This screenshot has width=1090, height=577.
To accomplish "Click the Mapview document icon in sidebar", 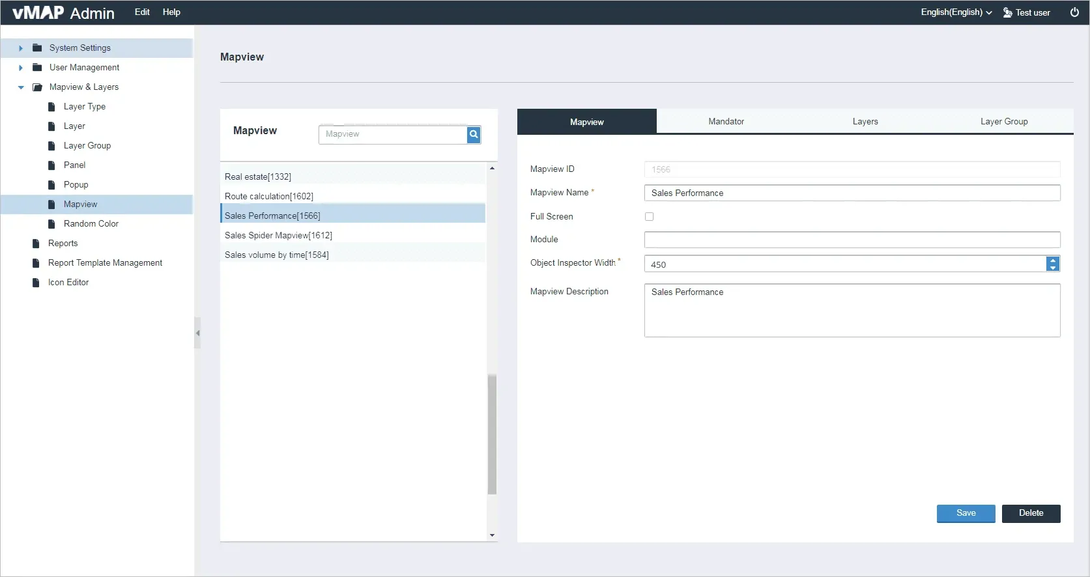I will [51, 204].
